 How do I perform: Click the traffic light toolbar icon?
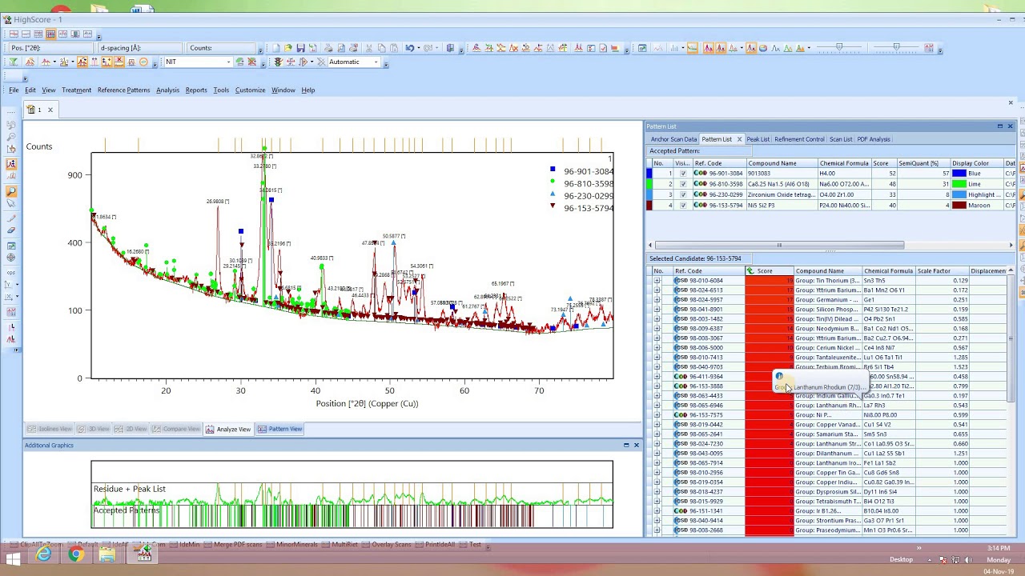pyautogui.click(x=278, y=62)
